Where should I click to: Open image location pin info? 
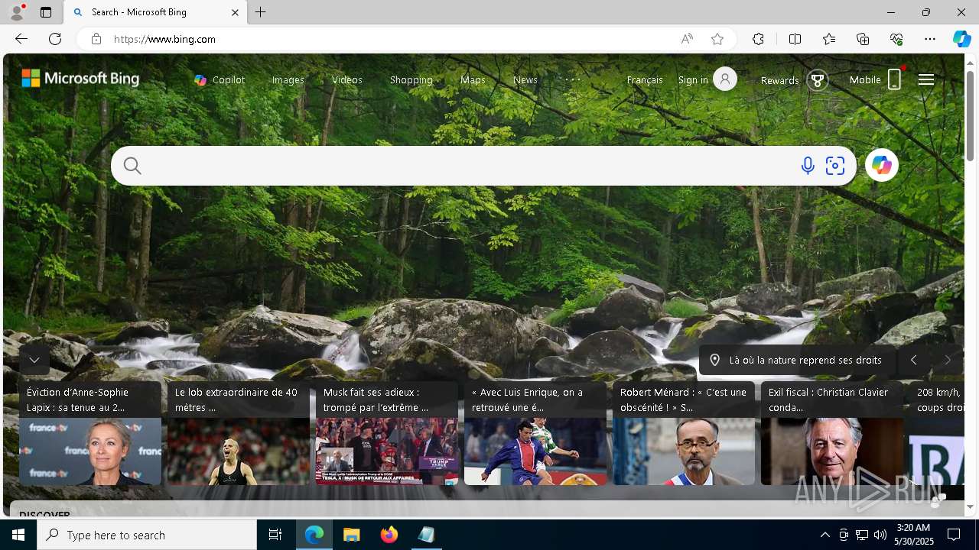[x=715, y=360]
